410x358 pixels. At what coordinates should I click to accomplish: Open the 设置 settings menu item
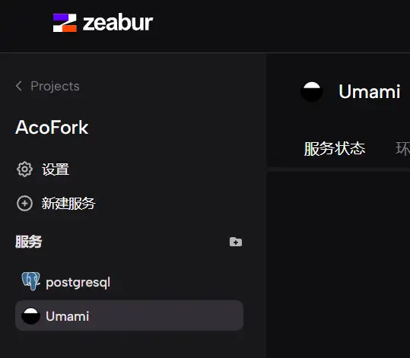[x=56, y=169]
